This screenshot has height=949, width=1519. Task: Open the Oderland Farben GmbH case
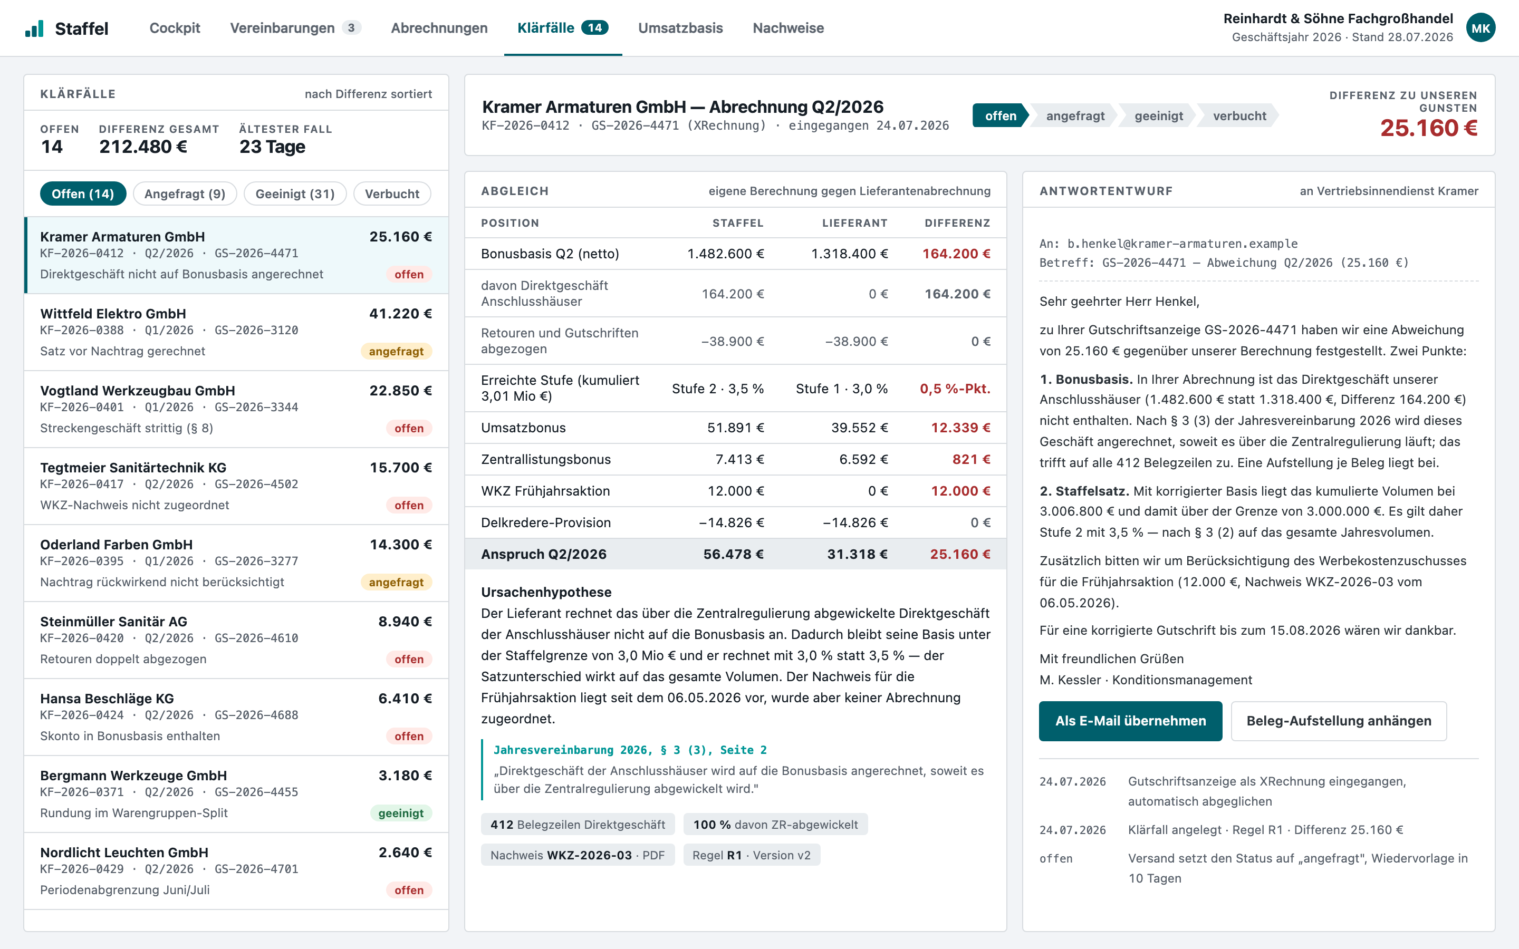(x=236, y=563)
